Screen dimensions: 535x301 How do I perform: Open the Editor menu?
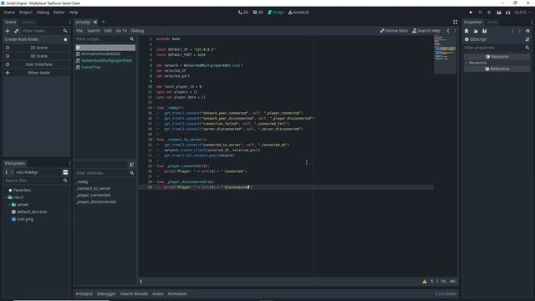point(59,13)
